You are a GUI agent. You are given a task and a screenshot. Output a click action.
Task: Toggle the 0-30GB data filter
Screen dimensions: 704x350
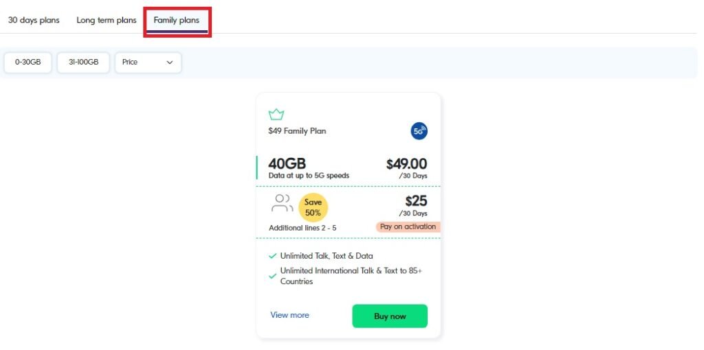[27, 62]
